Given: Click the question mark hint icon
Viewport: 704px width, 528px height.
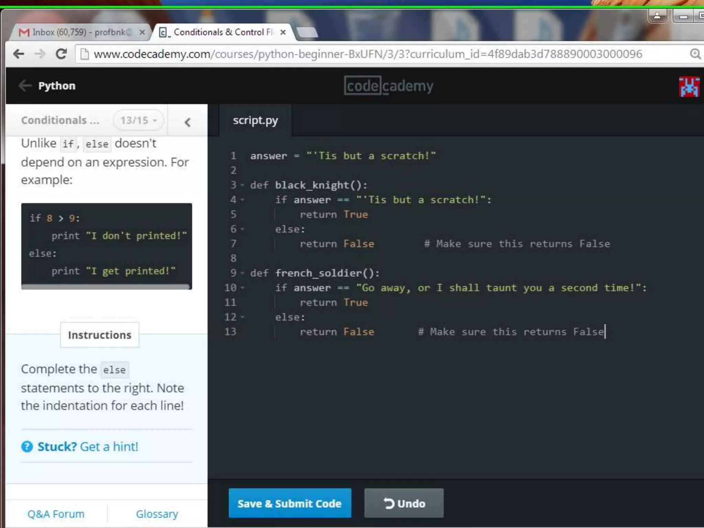Looking at the screenshot, I should point(27,447).
